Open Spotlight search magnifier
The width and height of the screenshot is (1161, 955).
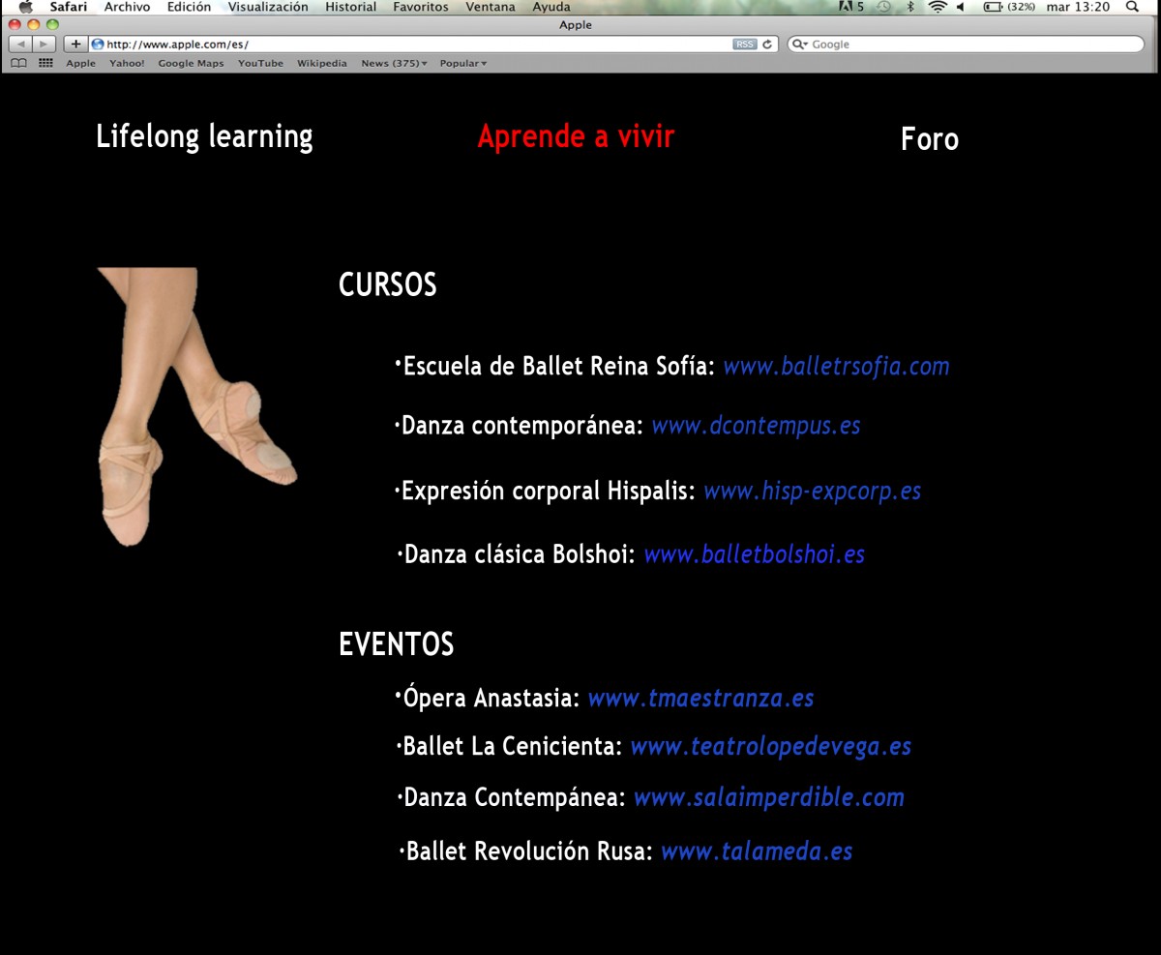(x=1133, y=7)
